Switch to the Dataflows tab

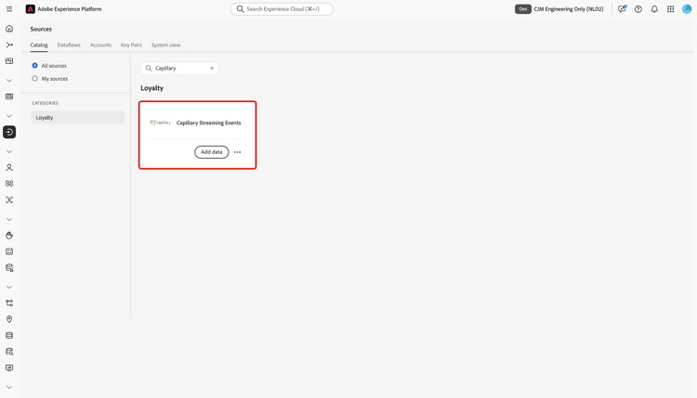(69, 45)
